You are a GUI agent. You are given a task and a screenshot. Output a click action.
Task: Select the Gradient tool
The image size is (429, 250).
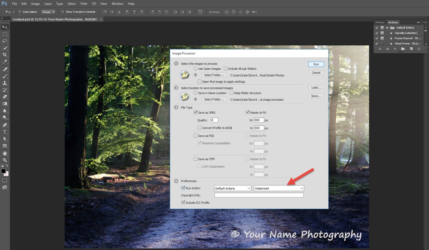tap(5, 103)
